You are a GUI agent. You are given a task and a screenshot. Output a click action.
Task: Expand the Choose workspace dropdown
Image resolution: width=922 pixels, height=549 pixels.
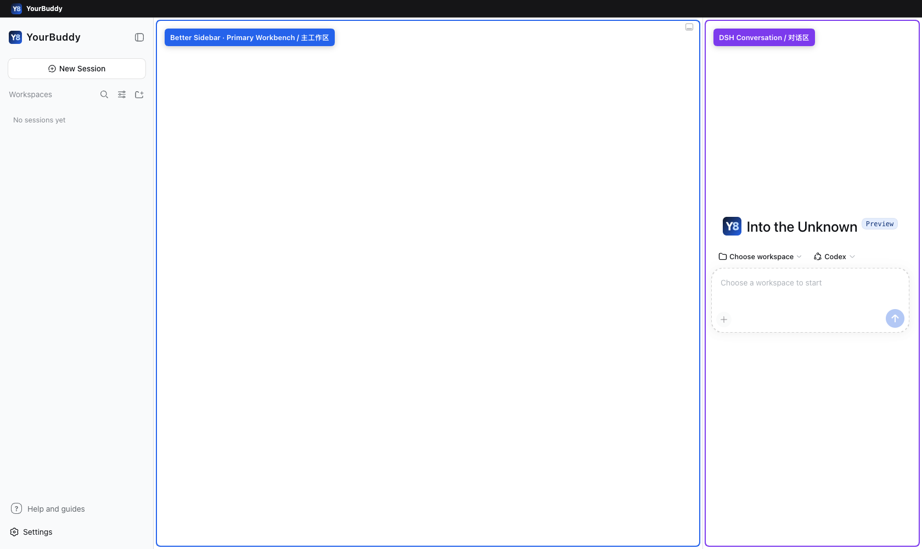pyautogui.click(x=760, y=256)
